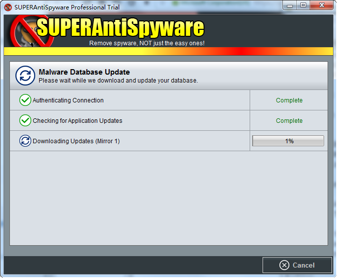Screen dimensions: 337x278
Task: Click the 'Remove spyware, NOT just the easy ones!' tagline
Action: (147, 43)
